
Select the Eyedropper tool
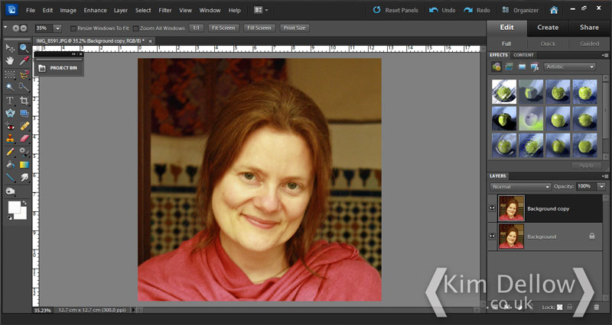(24, 61)
